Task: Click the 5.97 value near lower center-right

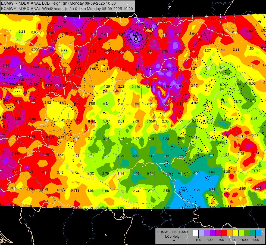Action: (x=196, y=138)
